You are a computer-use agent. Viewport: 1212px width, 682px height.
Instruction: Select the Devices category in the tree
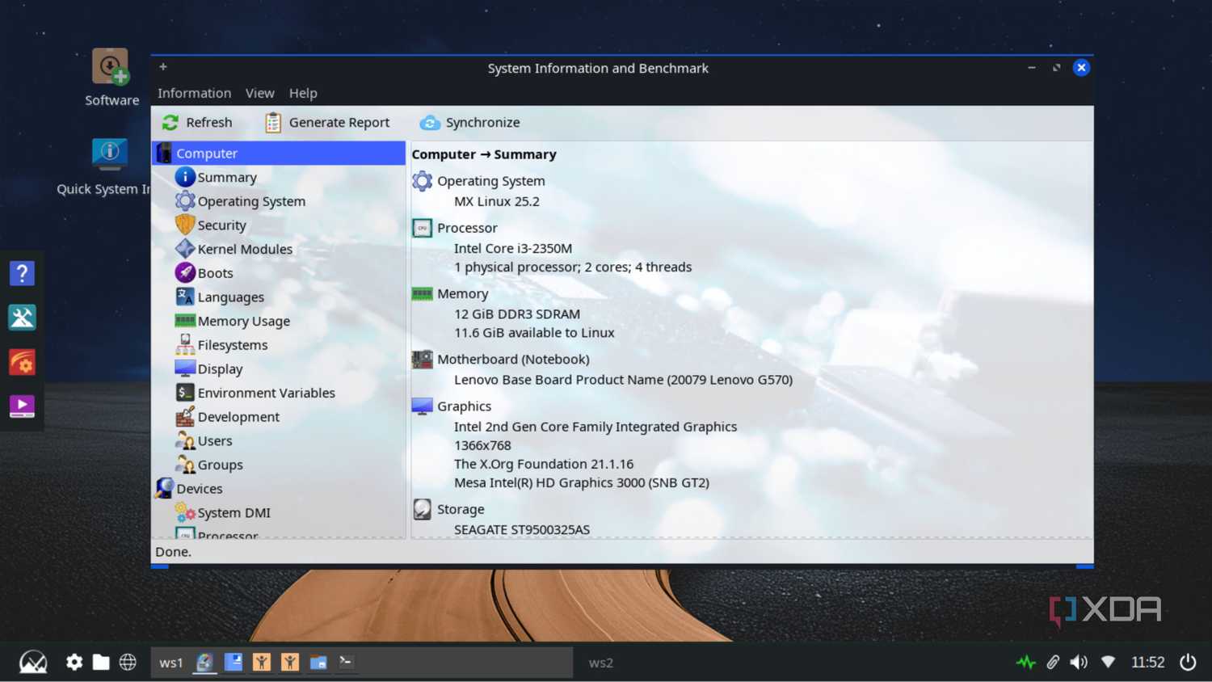pyautogui.click(x=199, y=489)
